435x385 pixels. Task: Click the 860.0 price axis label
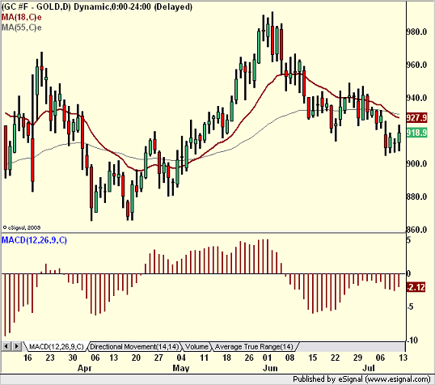coord(417,230)
